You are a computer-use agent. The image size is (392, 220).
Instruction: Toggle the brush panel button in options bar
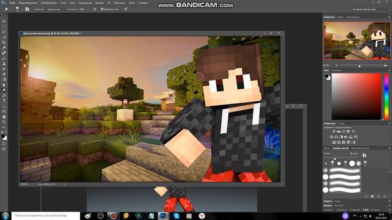(x=27, y=9)
